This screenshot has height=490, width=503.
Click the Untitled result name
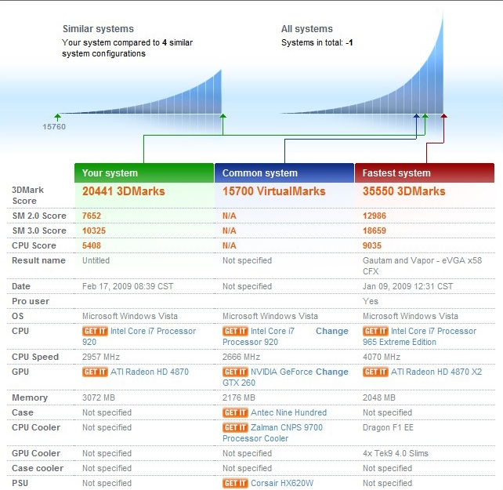tap(96, 260)
